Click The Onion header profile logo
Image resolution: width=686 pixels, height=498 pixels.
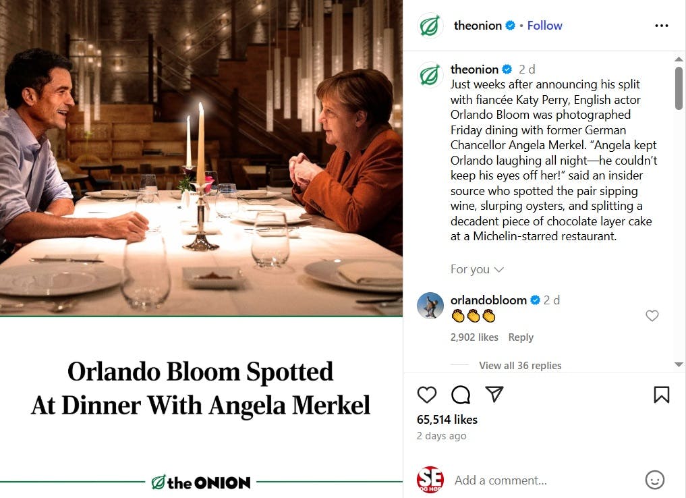coord(430,26)
